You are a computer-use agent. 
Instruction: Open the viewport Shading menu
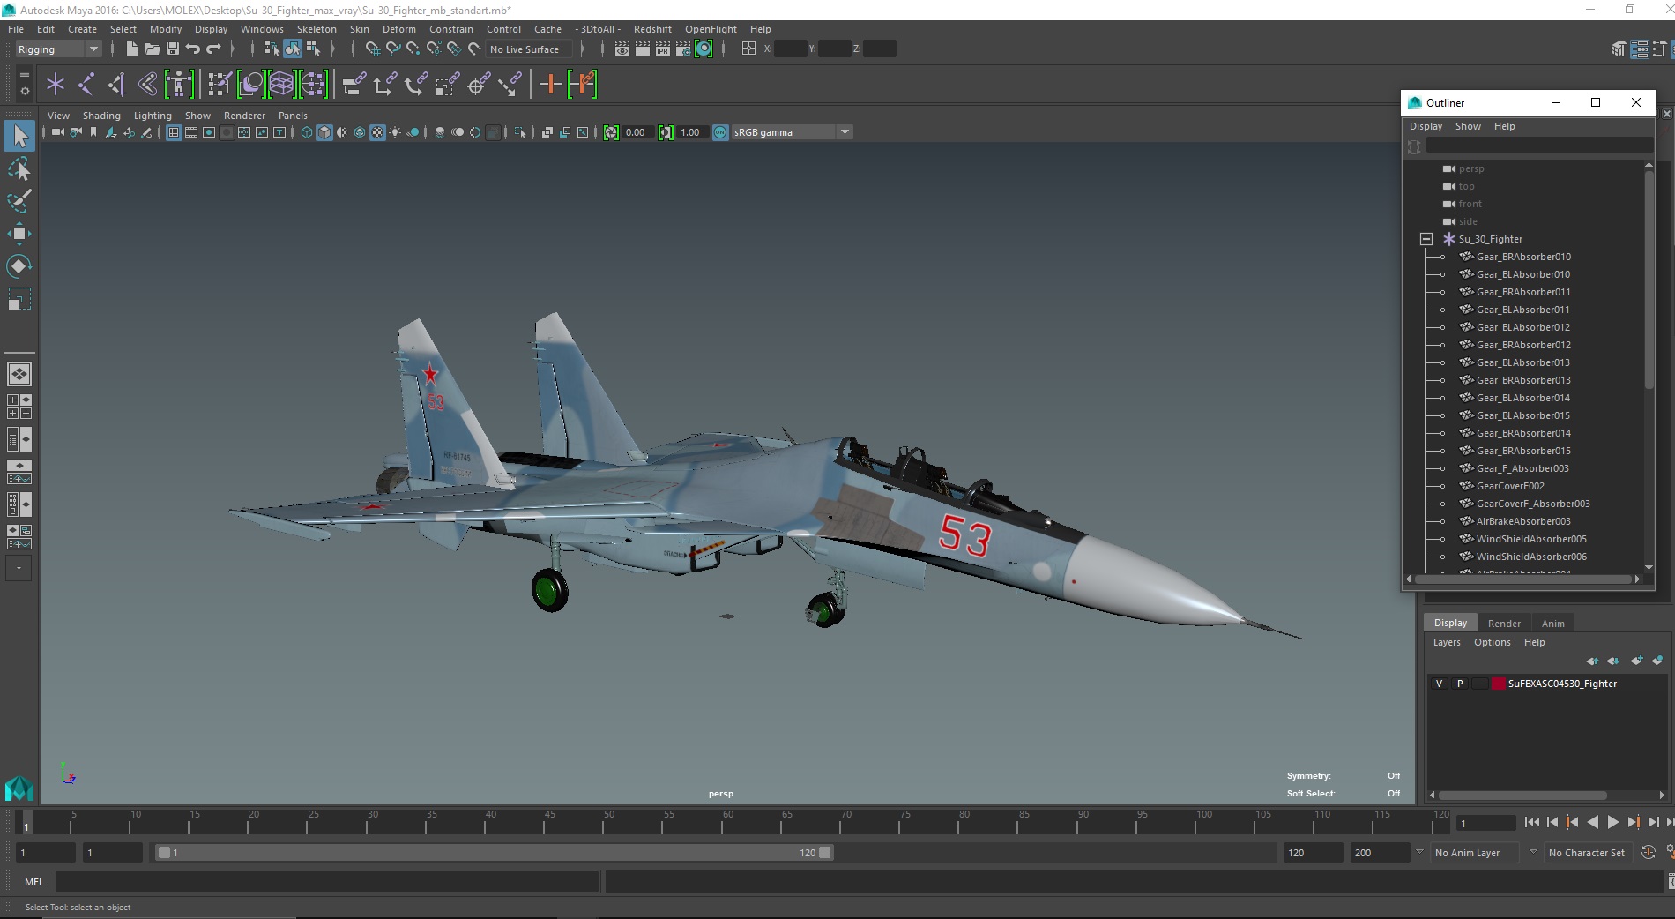(101, 116)
